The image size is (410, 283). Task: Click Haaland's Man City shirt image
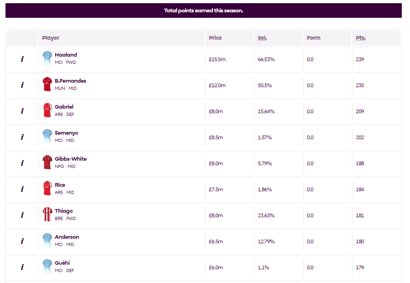pos(47,58)
